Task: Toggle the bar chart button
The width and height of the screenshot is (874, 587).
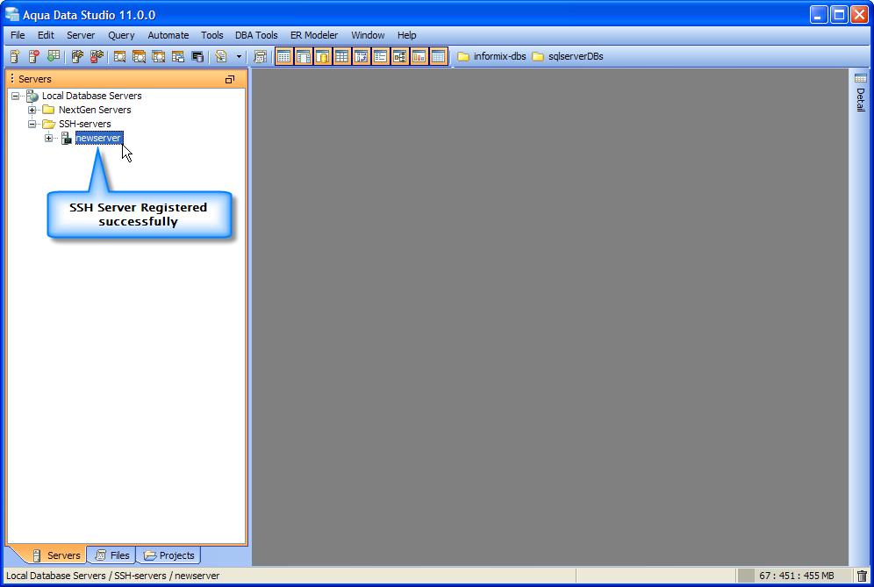Action: coord(419,56)
